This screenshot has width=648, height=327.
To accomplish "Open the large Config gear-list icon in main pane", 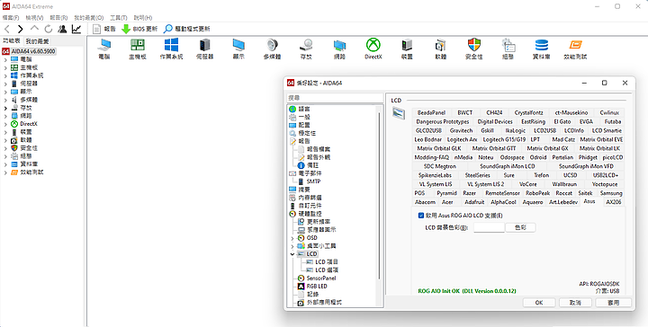I will [508, 45].
